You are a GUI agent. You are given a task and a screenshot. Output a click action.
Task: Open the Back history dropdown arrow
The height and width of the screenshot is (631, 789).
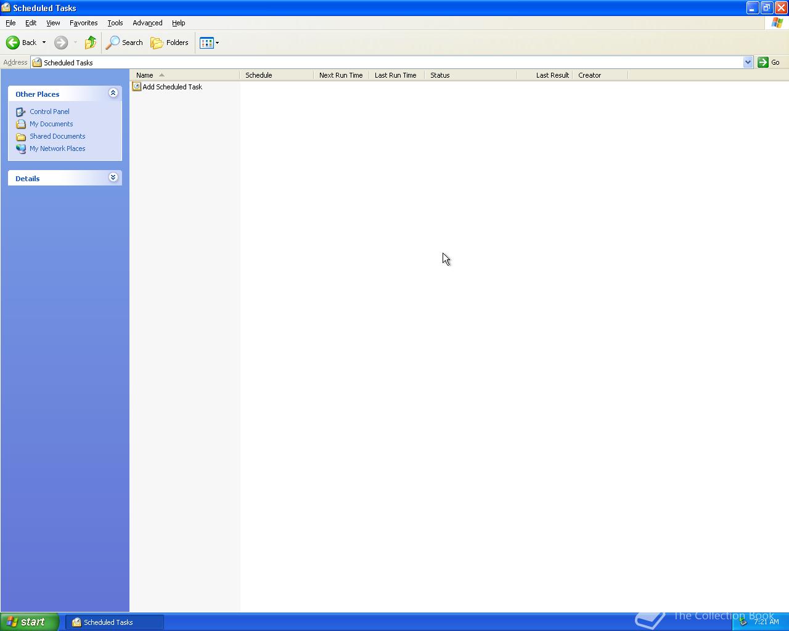[x=44, y=43]
